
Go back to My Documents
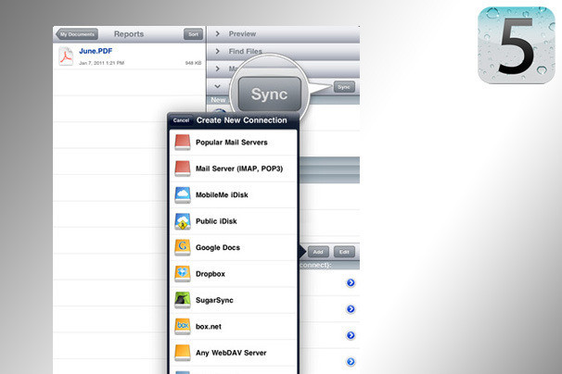76,33
